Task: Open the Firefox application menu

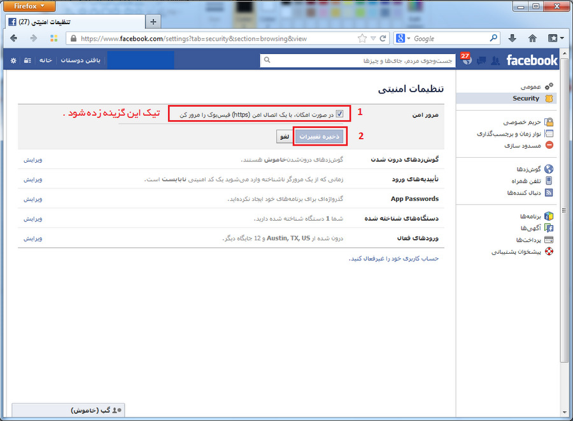Action: (29, 6)
